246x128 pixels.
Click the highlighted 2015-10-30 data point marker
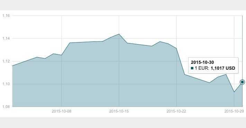[x=242, y=82]
